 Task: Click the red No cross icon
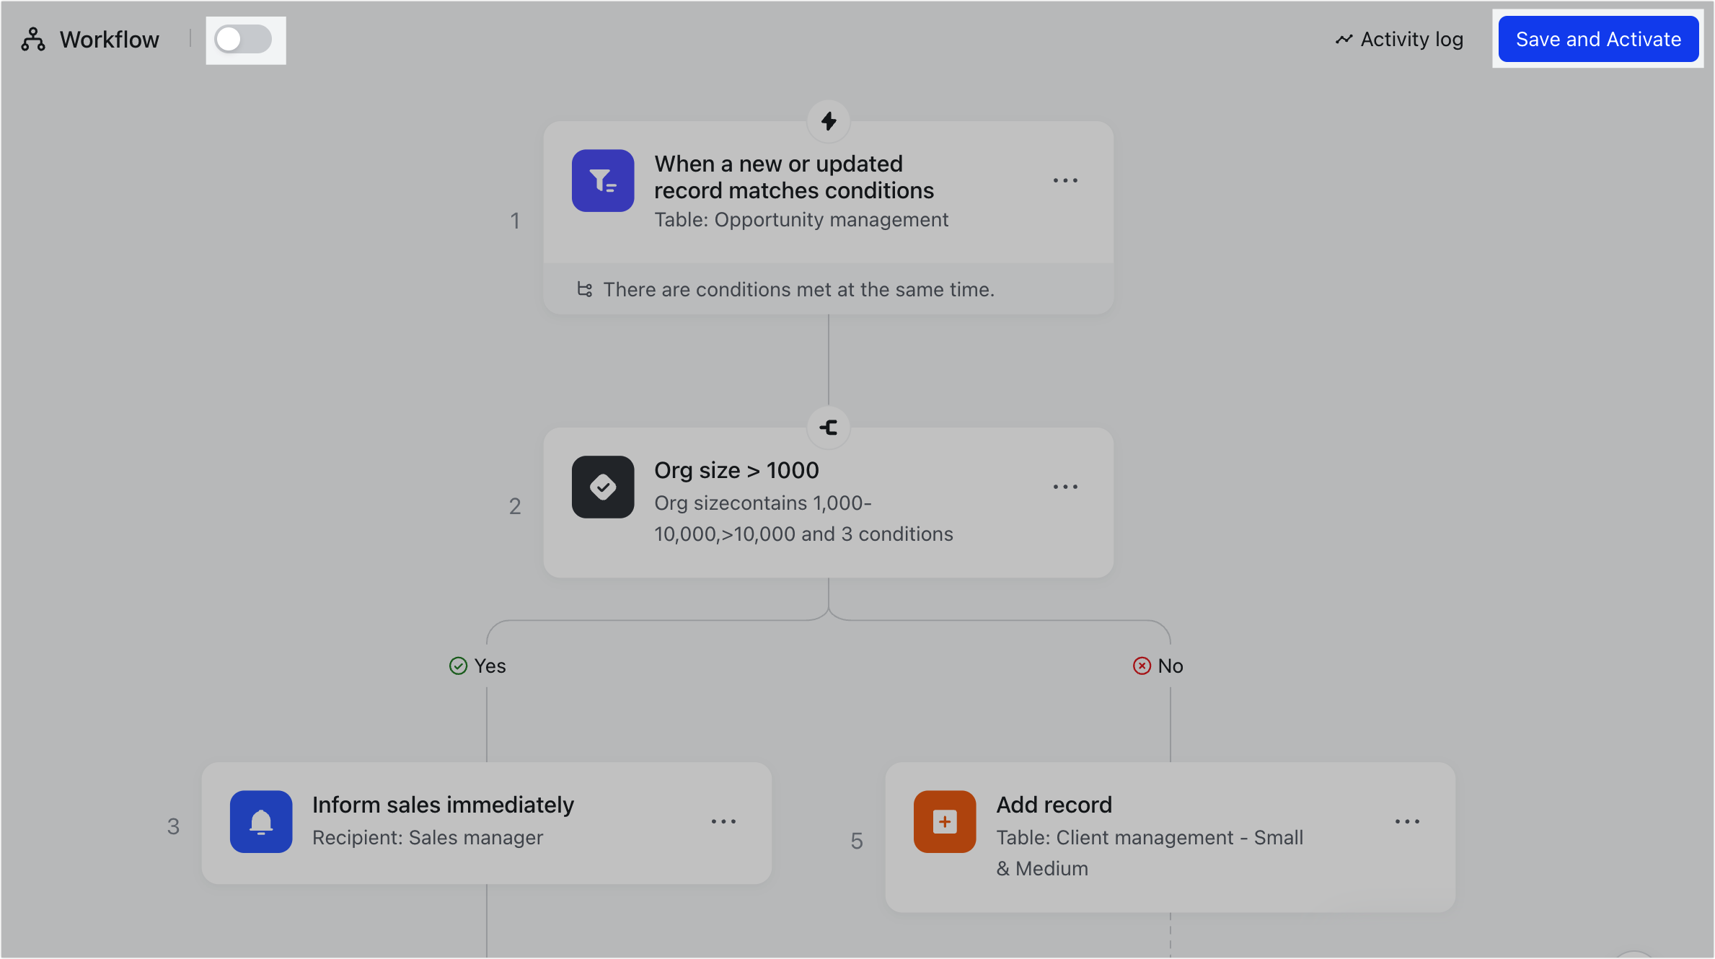(x=1142, y=666)
